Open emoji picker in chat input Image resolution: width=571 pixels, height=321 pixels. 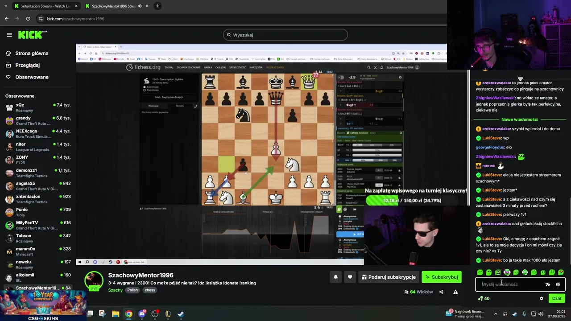[x=558, y=284]
